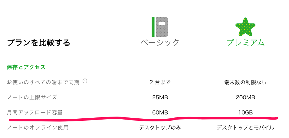Image resolution: width=289 pixels, height=138 pixels.
Task: Click the ノートのオフライン使用 row label
Action: tap(38, 127)
